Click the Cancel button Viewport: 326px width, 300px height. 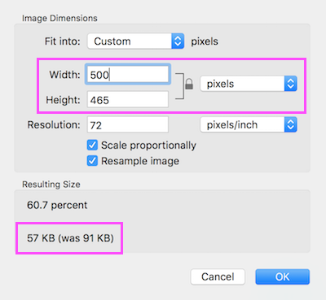[x=218, y=276]
